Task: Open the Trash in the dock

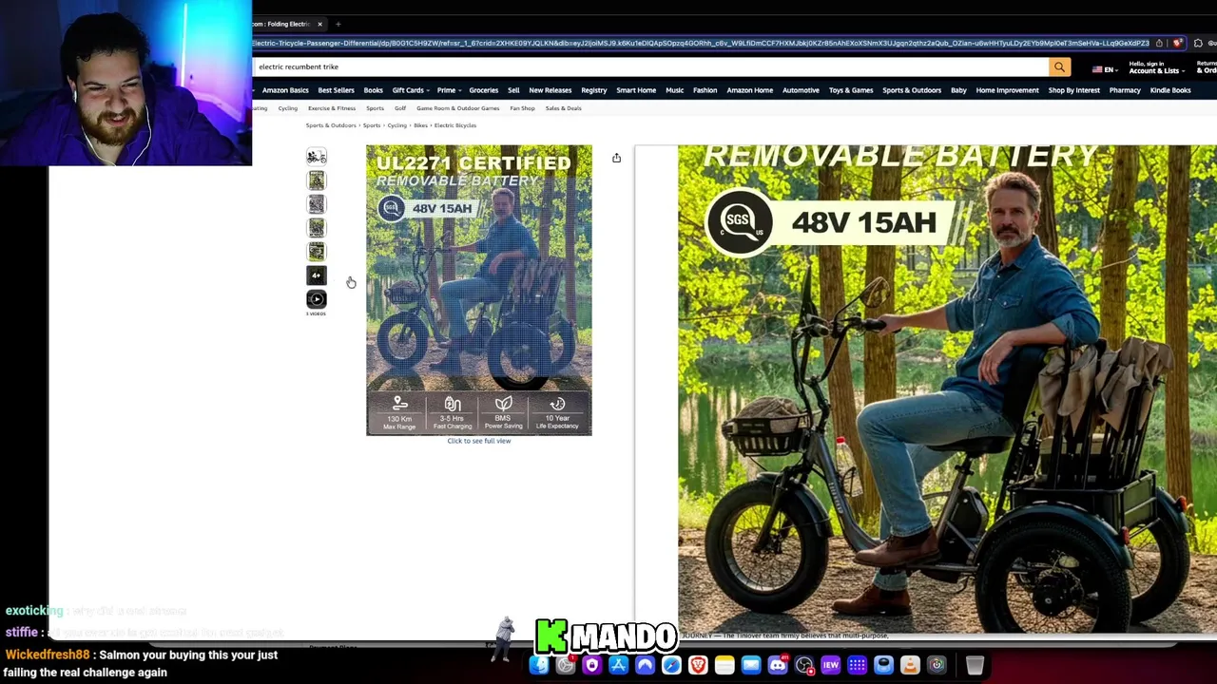Action: click(975, 665)
